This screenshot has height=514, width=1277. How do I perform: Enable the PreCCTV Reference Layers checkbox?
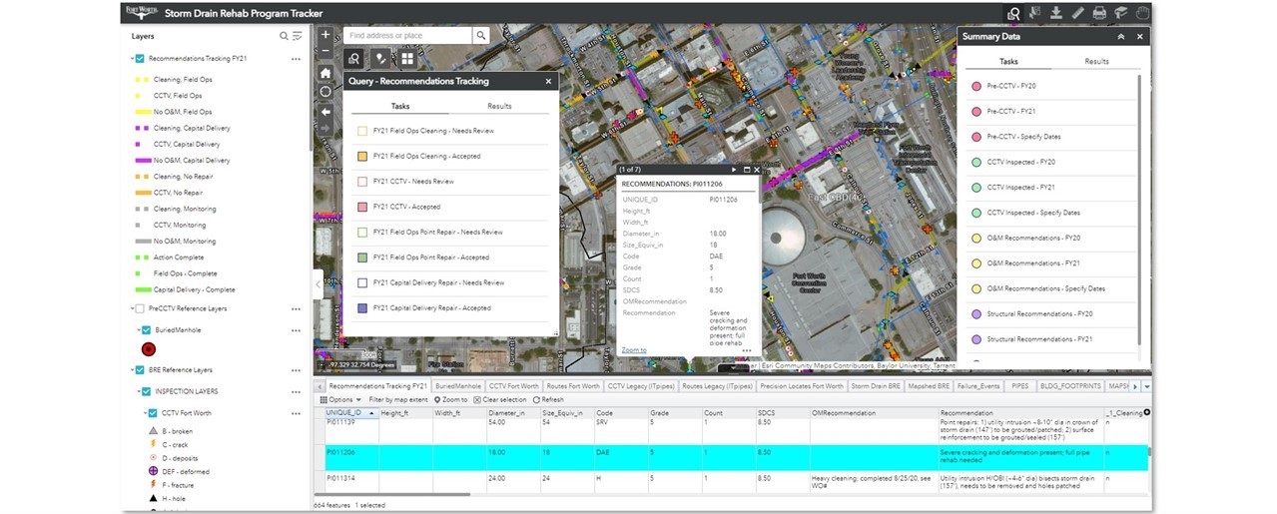[x=140, y=308]
